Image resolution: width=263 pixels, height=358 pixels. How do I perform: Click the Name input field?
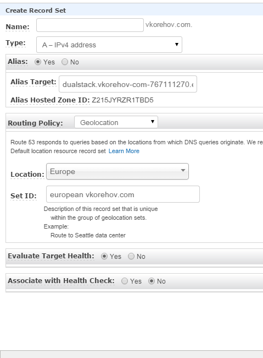[x=90, y=25]
